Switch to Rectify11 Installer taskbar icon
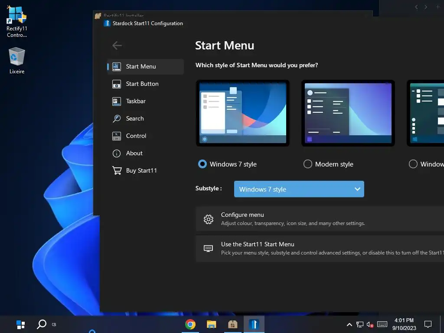Viewport: 444px width, 333px height. (232, 324)
